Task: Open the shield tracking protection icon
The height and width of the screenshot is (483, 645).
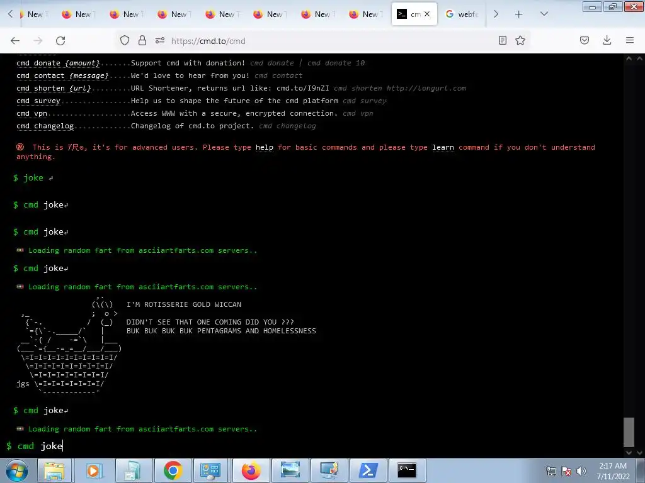Action: coord(125,40)
